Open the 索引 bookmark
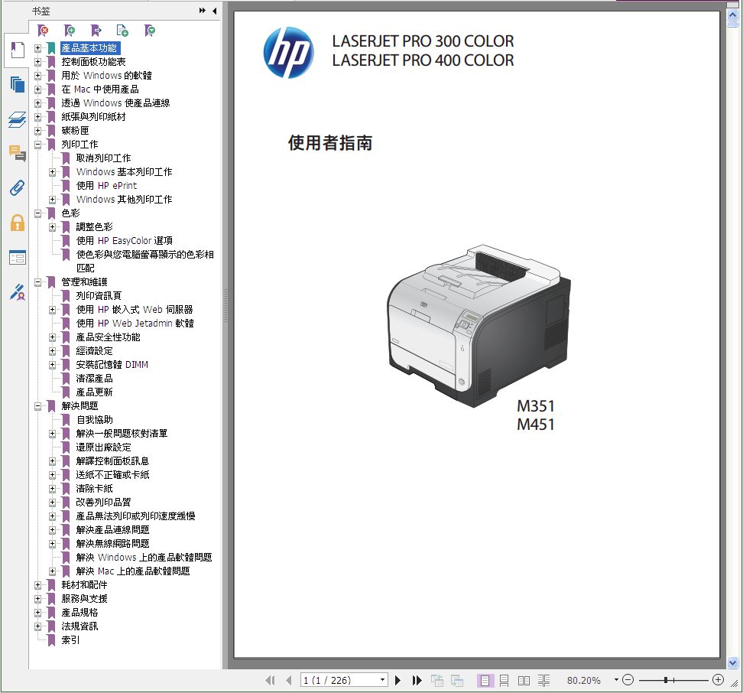 (x=70, y=640)
